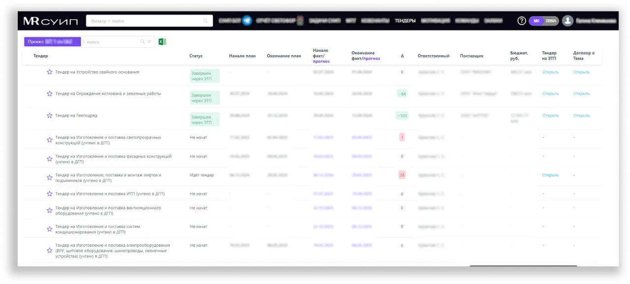Viewport: 630px width, 284px height.
Task: Open the ТЕНДЕРЫ tab in navigation
Action: click(405, 21)
